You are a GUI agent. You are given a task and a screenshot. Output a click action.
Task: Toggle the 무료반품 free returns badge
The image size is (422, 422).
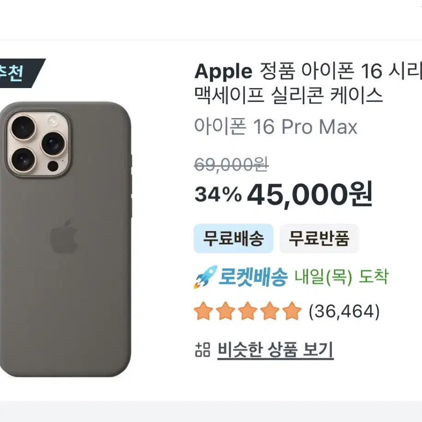pyautogui.click(x=319, y=238)
